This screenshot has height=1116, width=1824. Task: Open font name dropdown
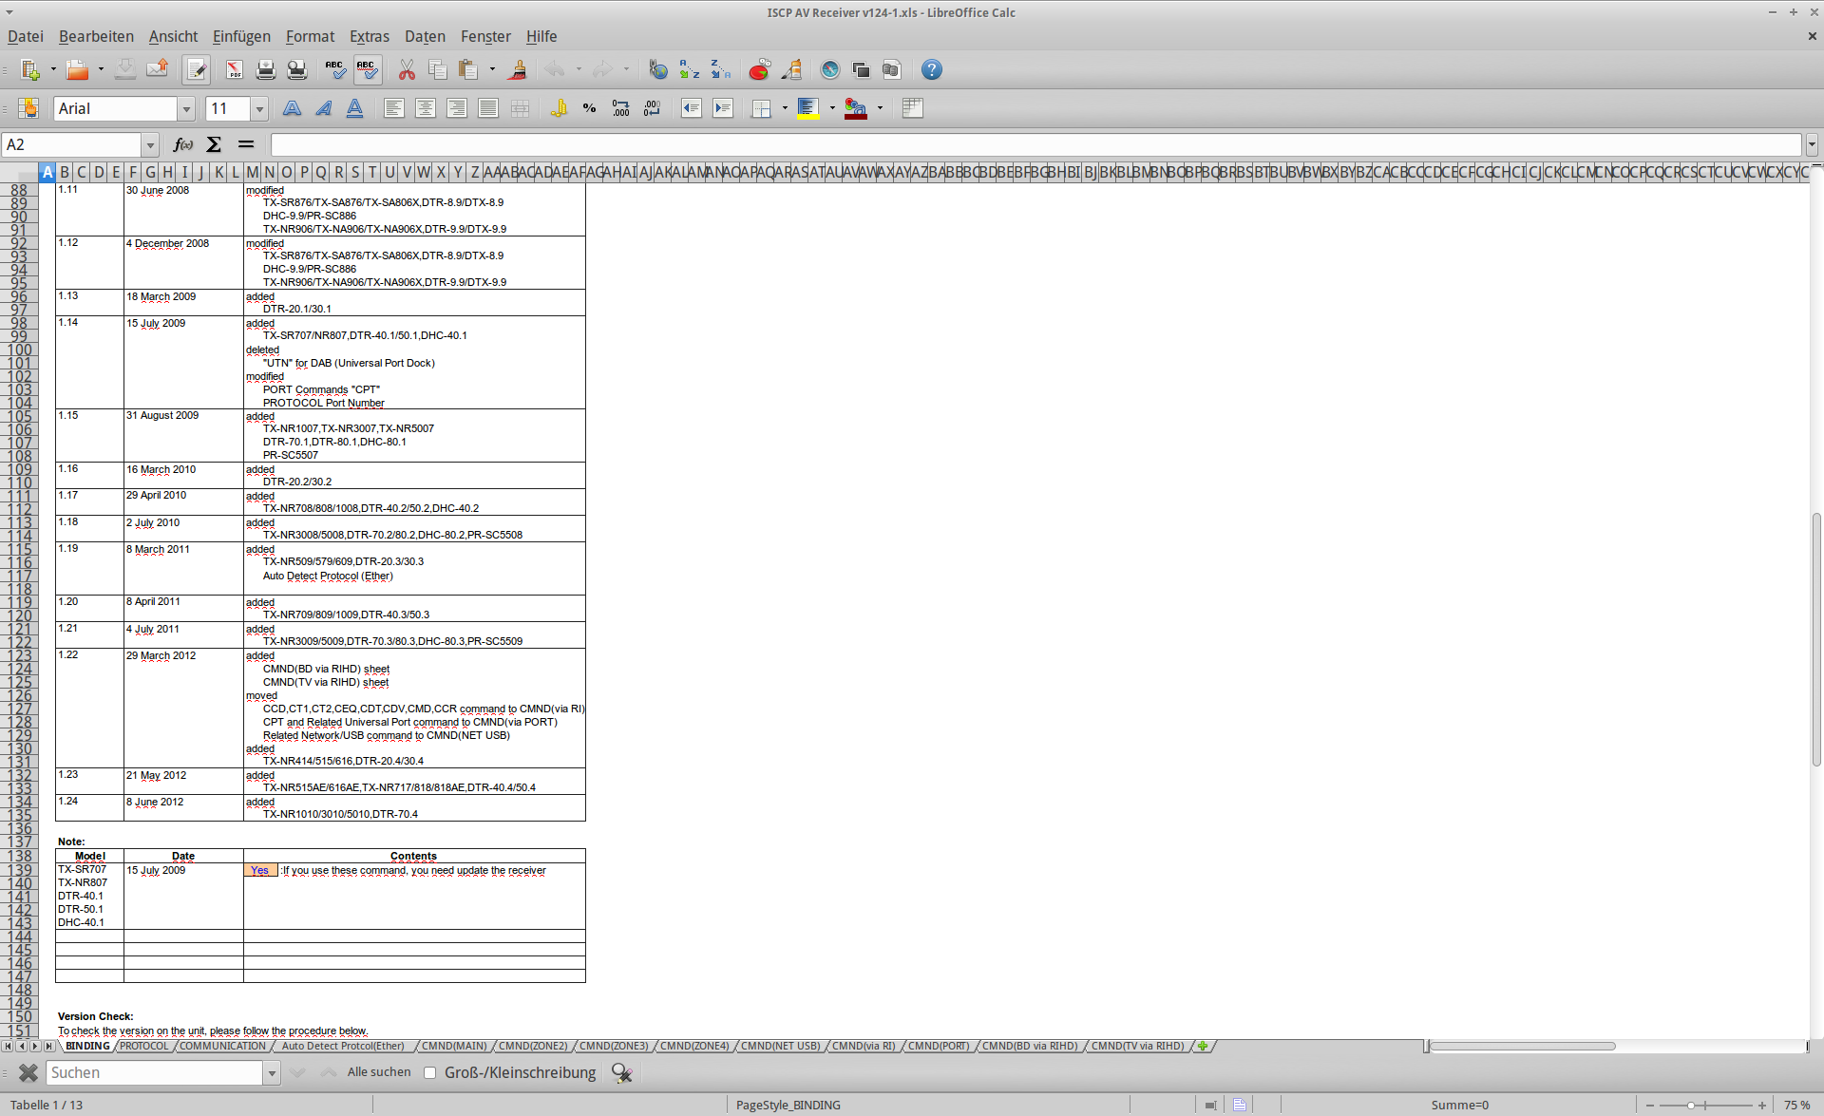(186, 109)
